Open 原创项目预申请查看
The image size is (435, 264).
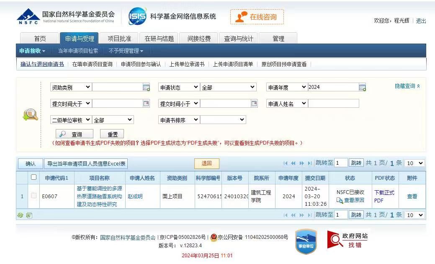pos(284,64)
